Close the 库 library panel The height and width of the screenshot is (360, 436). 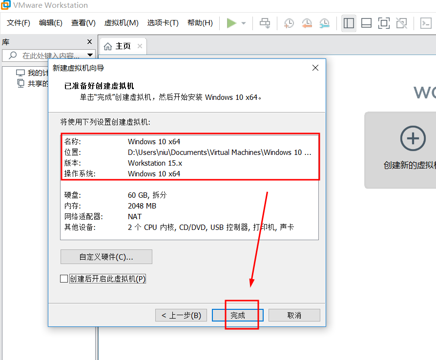point(89,41)
